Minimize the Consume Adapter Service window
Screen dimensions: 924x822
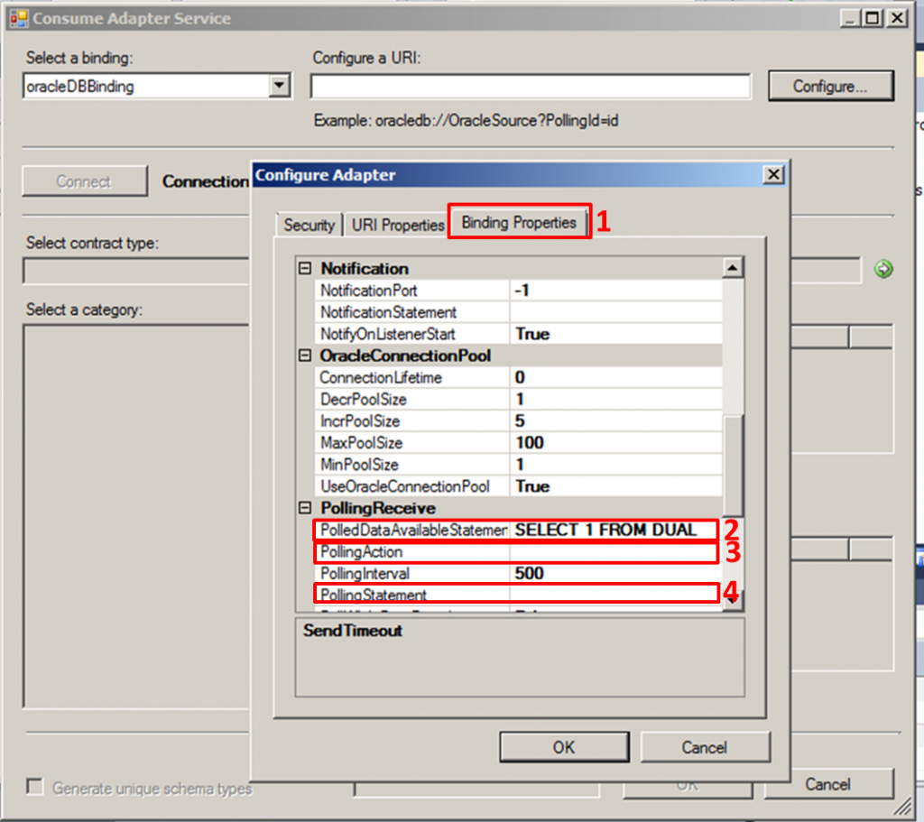click(848, 18)
